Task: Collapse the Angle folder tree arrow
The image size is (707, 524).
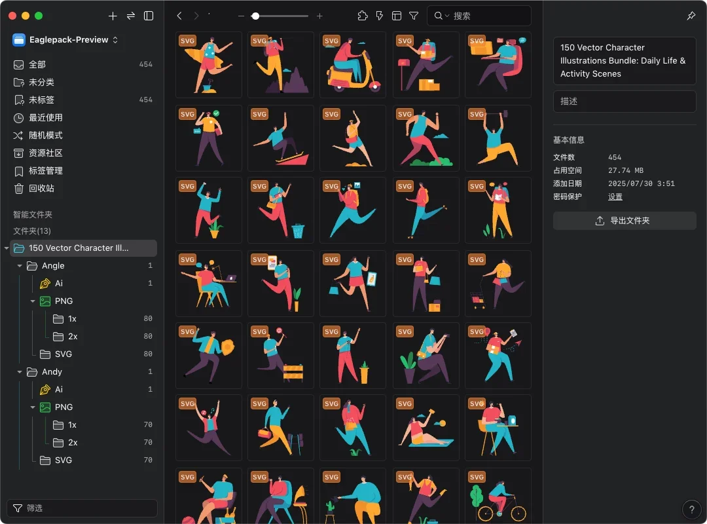Action: [x=20, y=266]
